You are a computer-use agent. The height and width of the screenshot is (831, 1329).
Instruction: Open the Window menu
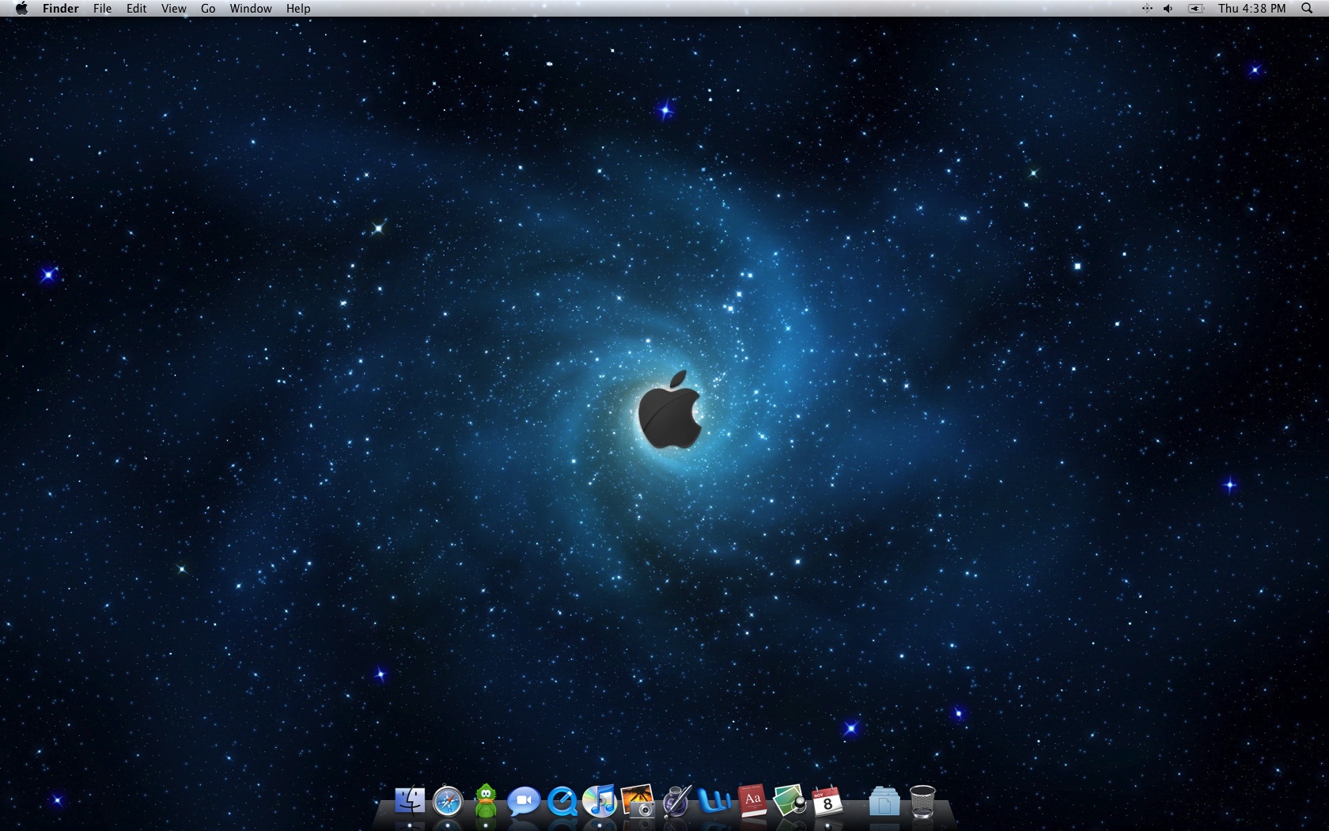251,9
